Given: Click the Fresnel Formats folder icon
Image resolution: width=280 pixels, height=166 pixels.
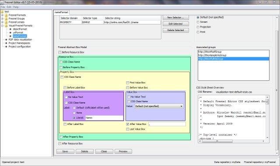Looking at the screenshot, I should pyautogui.click(x=7, y=15).
